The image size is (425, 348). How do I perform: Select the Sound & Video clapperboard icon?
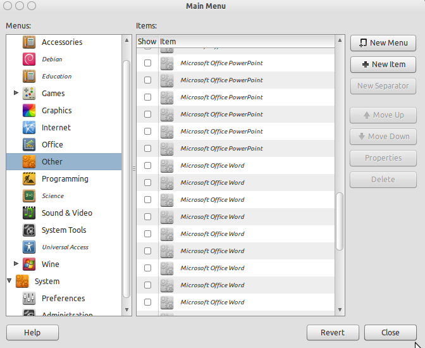click(x=29, y=213)
